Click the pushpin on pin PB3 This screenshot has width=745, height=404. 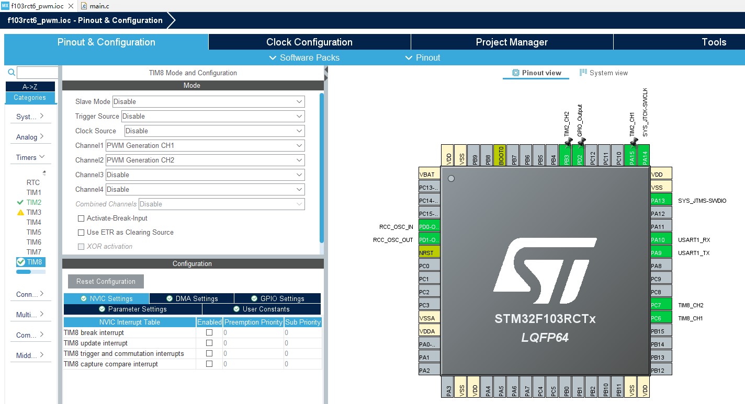point(569,141)
